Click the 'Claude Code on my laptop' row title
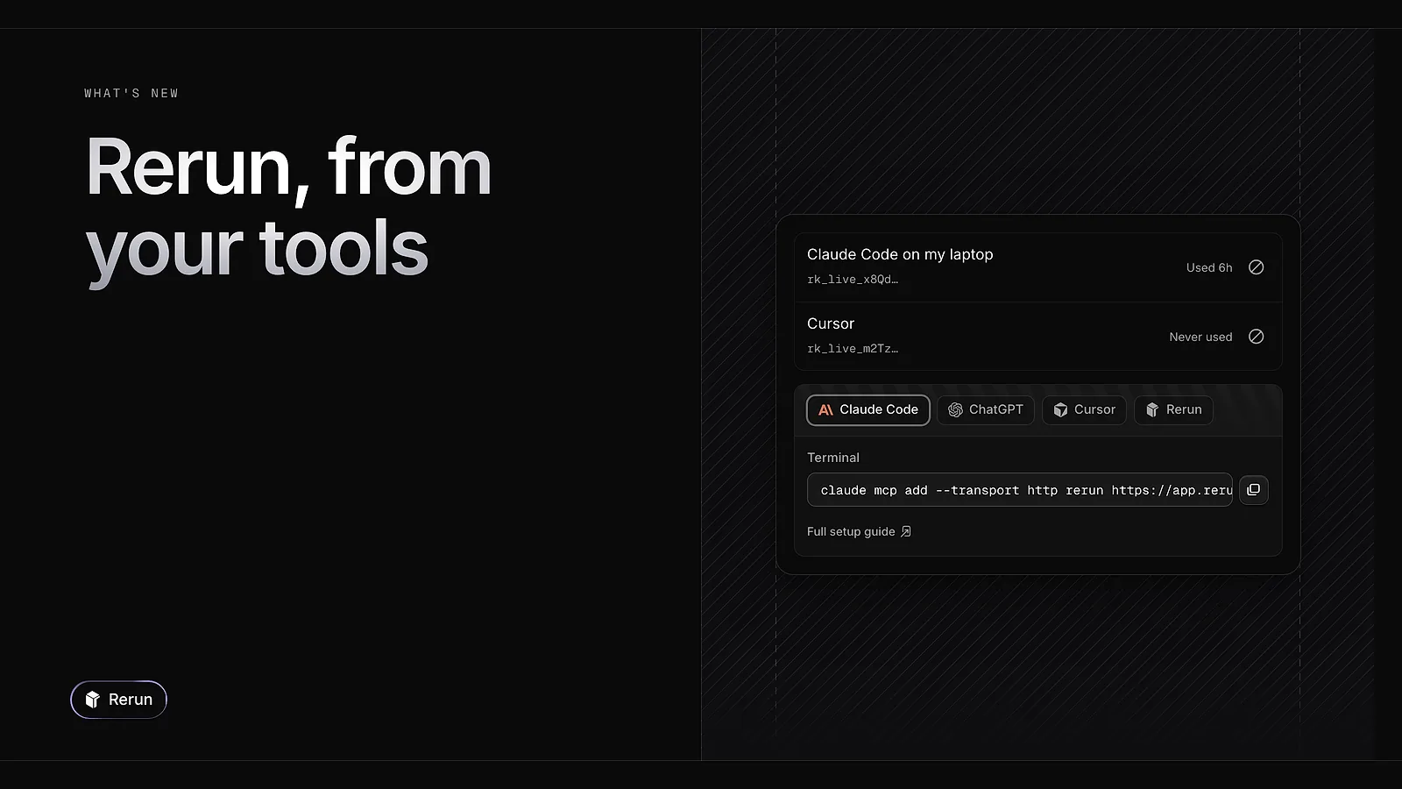1402x789 pixels. (900, 254)
